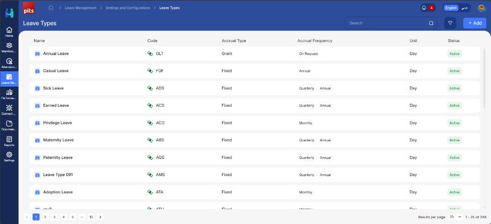Click the Unit column header
This screenshot has height=224, width=491.
coord(413,41)
